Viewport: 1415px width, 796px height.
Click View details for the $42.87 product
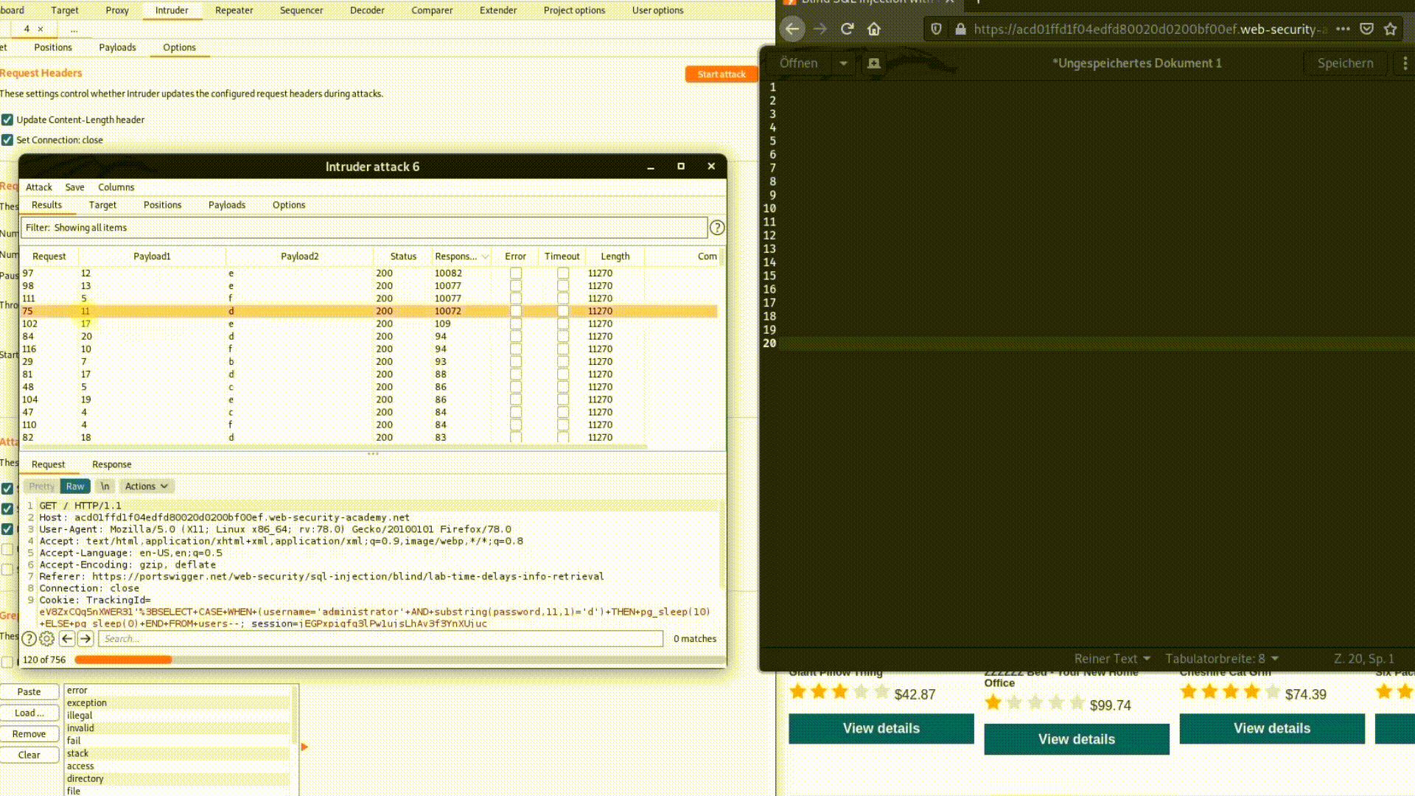tap(881, 728)
